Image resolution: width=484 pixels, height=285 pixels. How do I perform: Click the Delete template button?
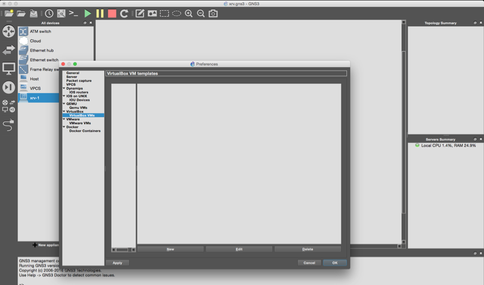(x=308, y=249)
